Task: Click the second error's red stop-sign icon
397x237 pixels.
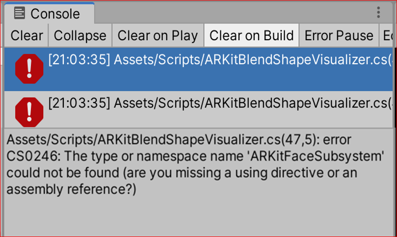Action: tap(29, 111)
